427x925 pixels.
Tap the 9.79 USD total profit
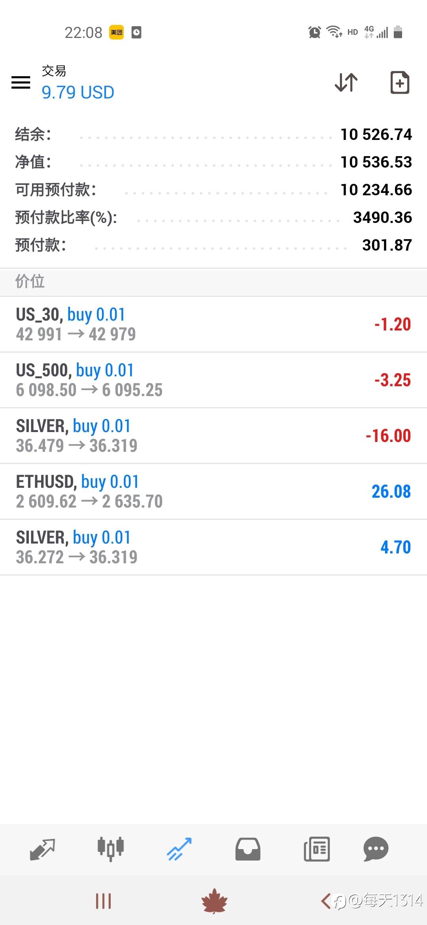(78, 92)
